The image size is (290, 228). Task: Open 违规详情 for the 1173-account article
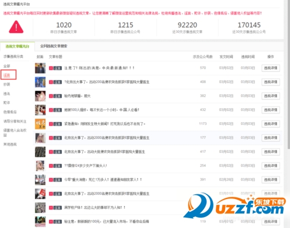point(271,124)
